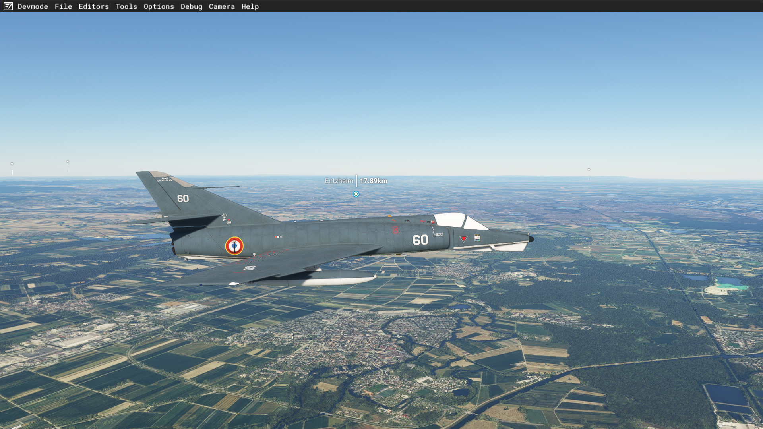Open the Tools menu
The width and height of the screenshot is (763, 429).
126,6
